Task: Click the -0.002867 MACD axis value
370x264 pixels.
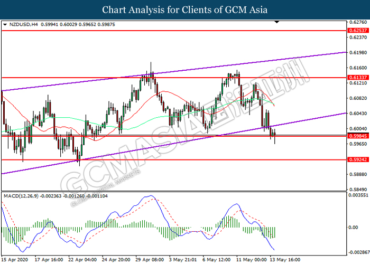Action: pyautogui.click(x=358, y=253)
